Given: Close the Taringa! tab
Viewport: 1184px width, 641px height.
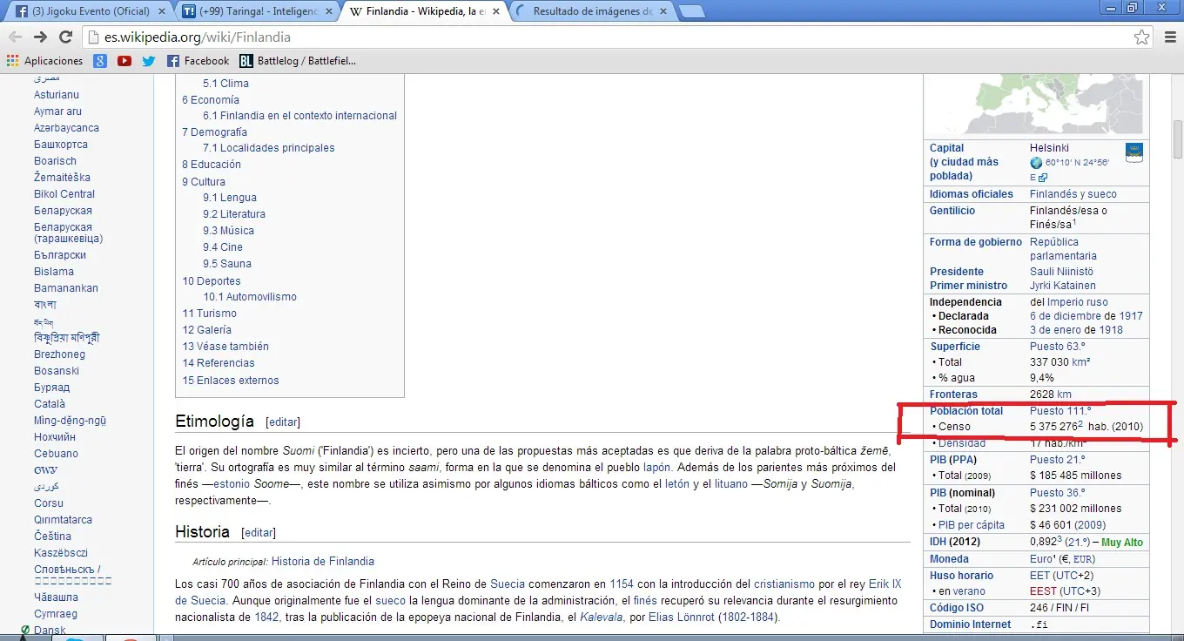Looking at the screenshot, I should click(330, 12).
